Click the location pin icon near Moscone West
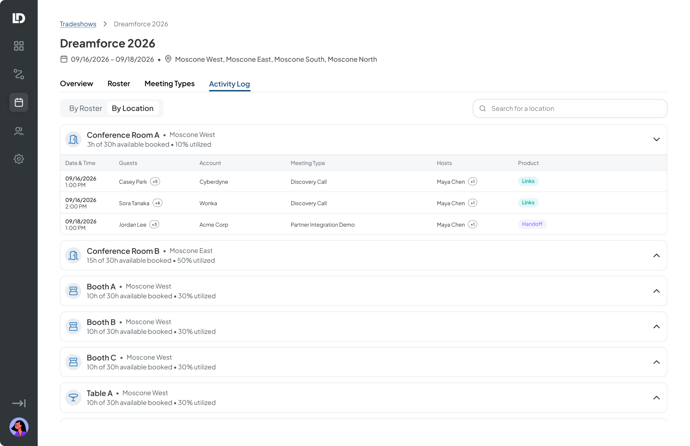690x446 pixels. tap(168, 59)
